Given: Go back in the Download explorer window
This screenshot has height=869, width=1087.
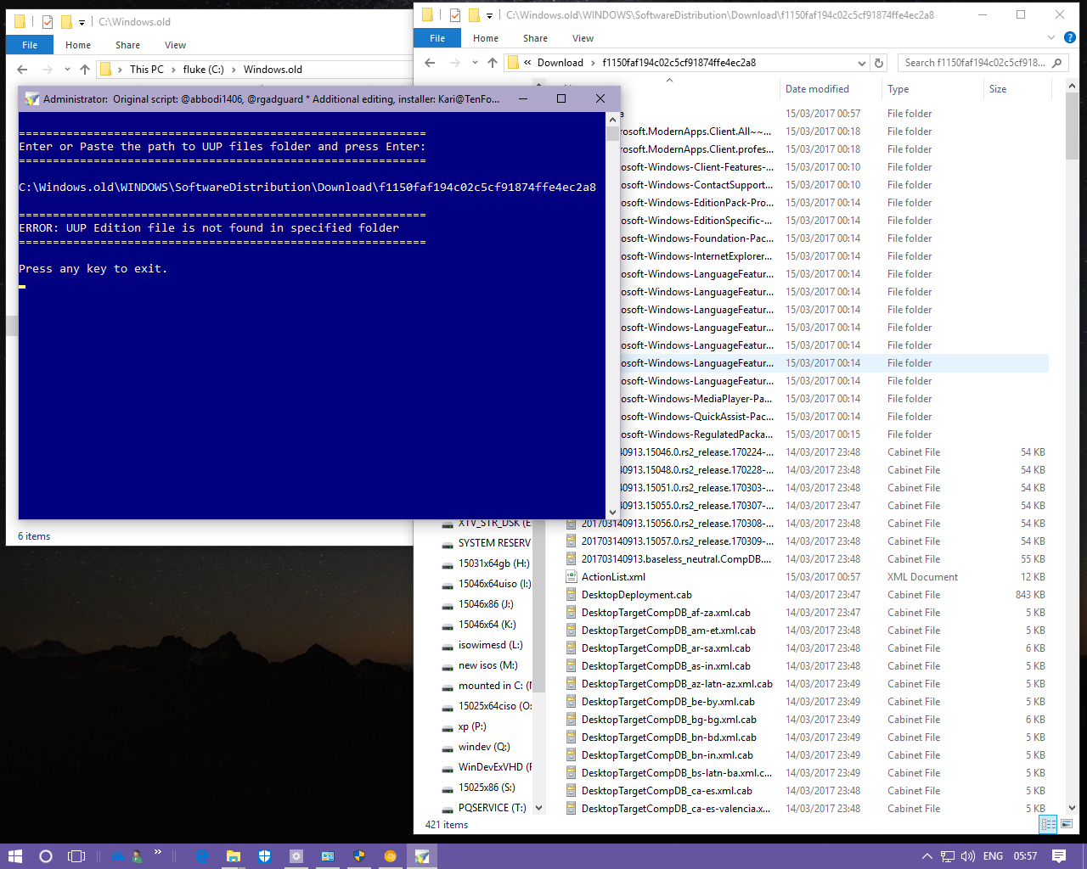Looking at the screenshot, I should pyautogui.click(x=430, y=63).
